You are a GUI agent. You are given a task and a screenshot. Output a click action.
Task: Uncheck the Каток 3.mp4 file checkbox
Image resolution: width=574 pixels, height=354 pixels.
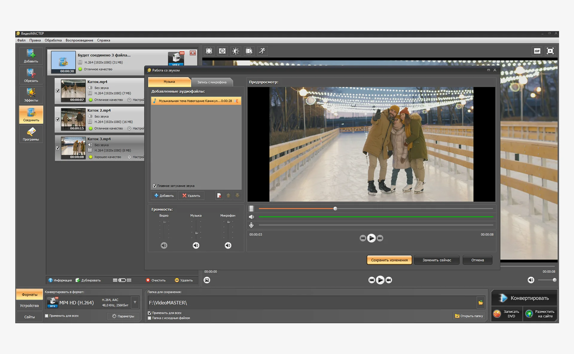tap(58, 148)
